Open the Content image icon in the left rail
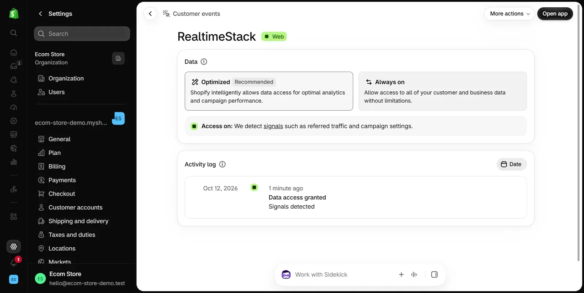 tap(14, 134)
